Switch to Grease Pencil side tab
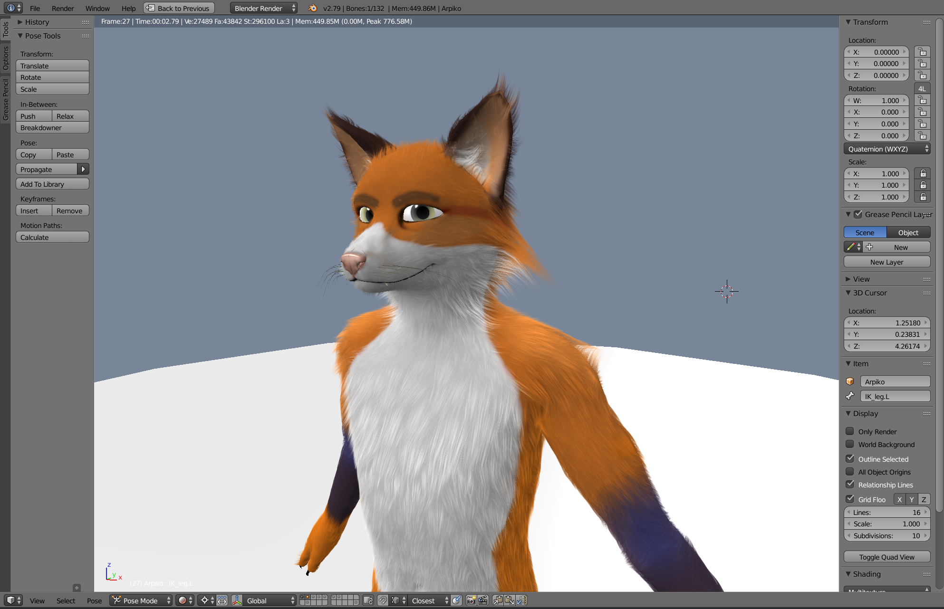 click(x=6, y=99)
